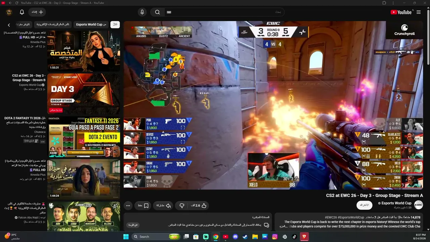Open the 1:44:24 film thumbnail
The width and height of the screenshot is (430, 242).
(x=84, y=179)
